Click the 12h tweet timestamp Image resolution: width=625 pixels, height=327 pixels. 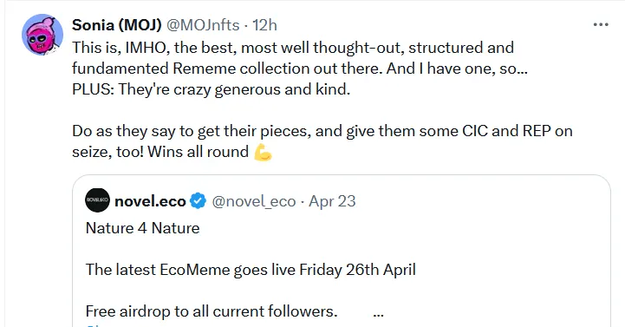pyautogui.click(x=264, y=25)
